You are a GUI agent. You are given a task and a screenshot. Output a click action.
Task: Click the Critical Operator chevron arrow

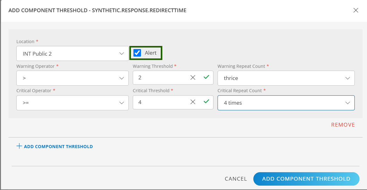point(122,103)
